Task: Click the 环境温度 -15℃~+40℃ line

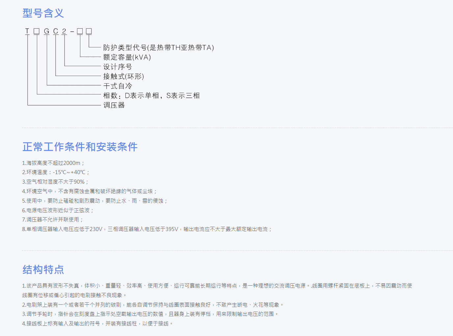Action: coord(56,172)
